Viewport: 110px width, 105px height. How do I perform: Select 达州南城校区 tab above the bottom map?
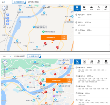click(19, 56)
